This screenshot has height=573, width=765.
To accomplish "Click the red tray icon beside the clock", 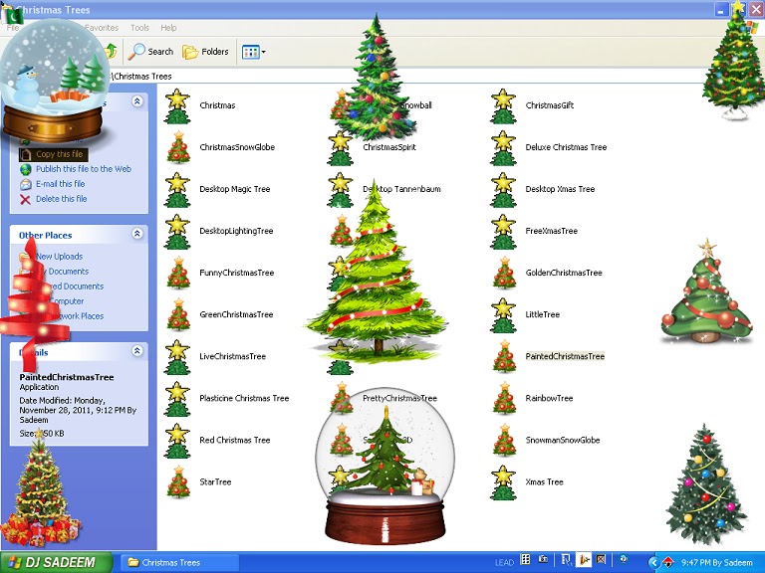I will point(668,563).
